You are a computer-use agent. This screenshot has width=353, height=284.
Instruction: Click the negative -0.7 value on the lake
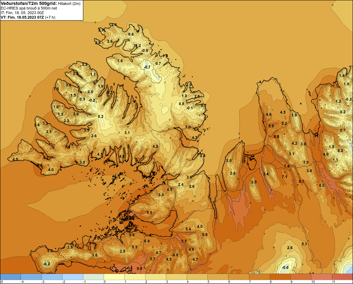[147, 67]
